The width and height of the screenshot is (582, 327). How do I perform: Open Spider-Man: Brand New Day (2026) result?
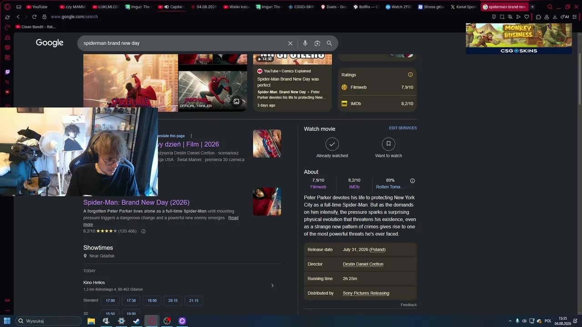[136, 203]
